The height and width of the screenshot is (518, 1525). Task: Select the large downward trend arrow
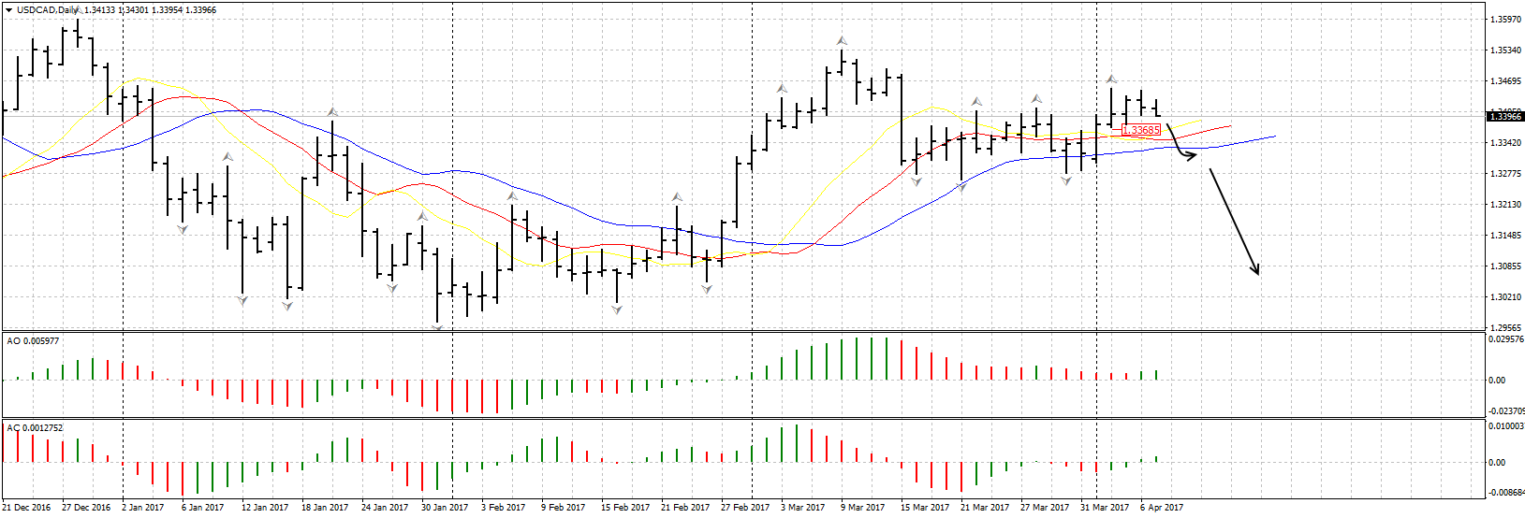1235,223
